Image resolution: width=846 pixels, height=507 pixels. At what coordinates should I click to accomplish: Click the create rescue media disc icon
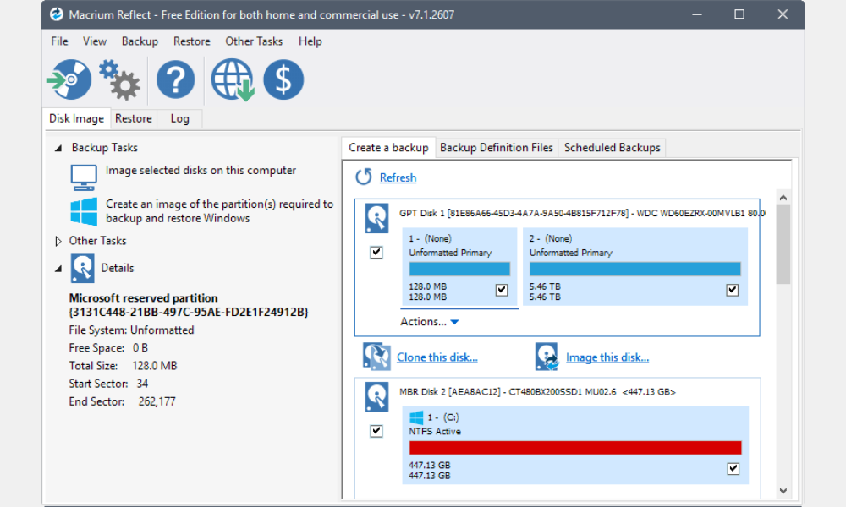pos(69,79)
